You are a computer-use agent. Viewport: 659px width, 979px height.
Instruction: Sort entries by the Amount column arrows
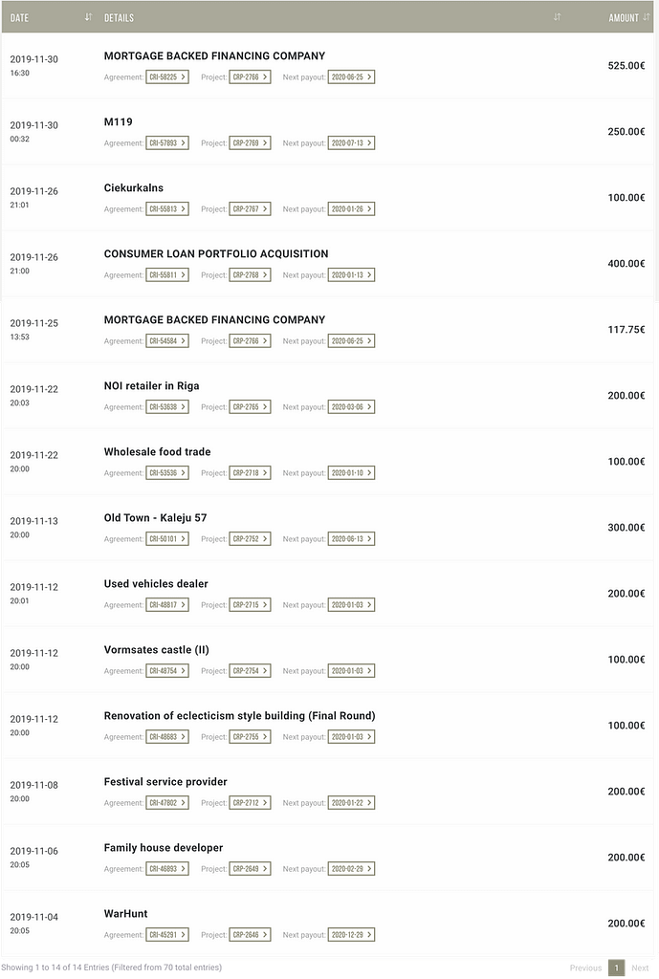(x=646, y=17)
